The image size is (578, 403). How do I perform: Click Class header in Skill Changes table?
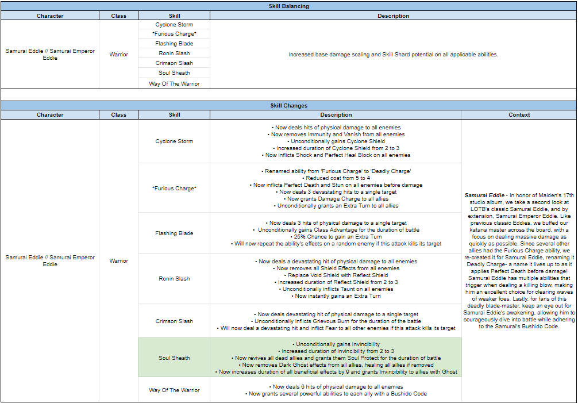click(119, 115)
